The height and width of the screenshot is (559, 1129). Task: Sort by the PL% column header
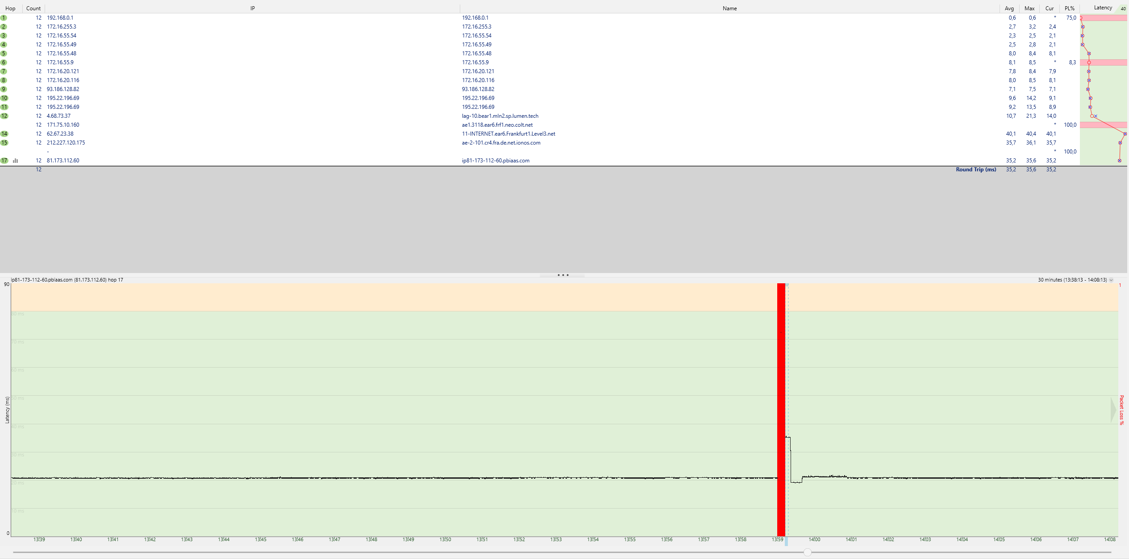coord(1069,8)
